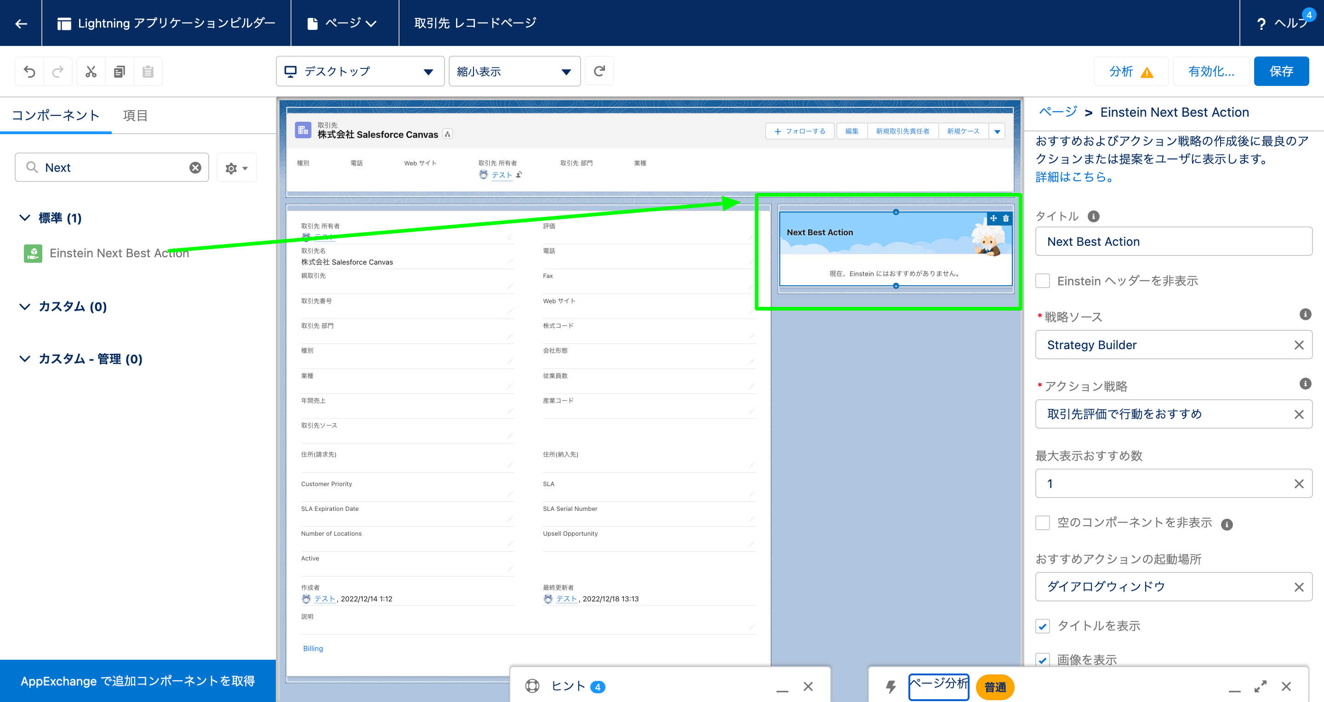The image size is (1324, 702).
Task: Show the アクション戦略 info tooltip
Action: click(1305, 384)
